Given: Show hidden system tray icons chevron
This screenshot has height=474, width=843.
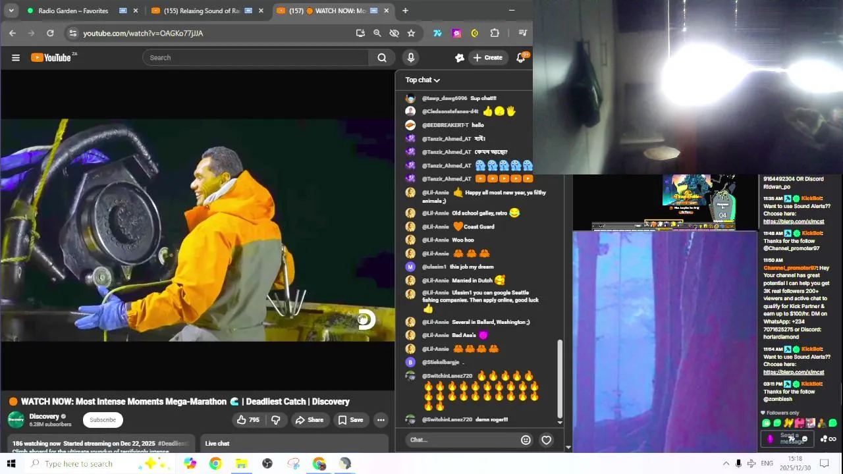Looking at the screenshot, I should (726, 463).
